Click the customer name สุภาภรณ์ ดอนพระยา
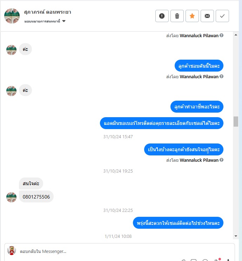 coord(47,12)
